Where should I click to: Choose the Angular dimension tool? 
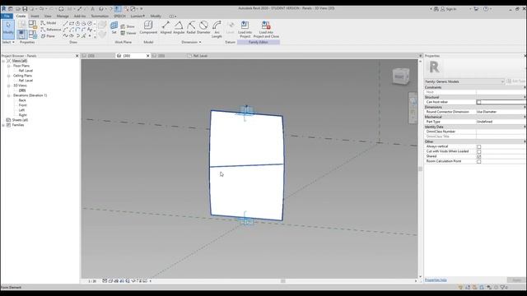click(x=179, y=27)
